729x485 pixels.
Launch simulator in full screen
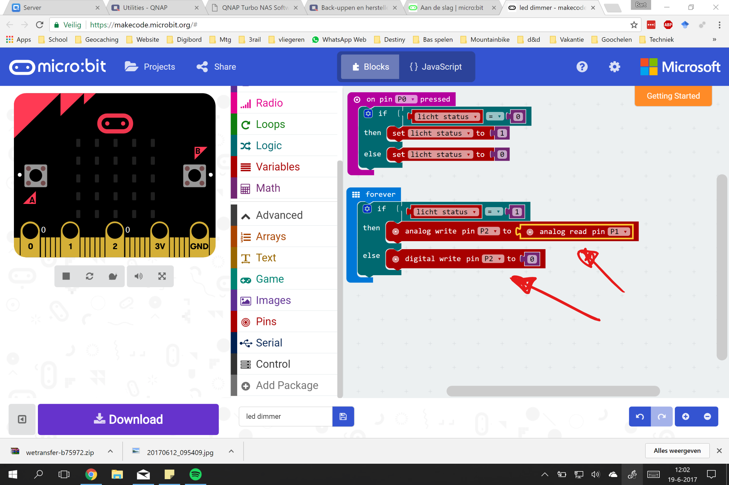162,276
